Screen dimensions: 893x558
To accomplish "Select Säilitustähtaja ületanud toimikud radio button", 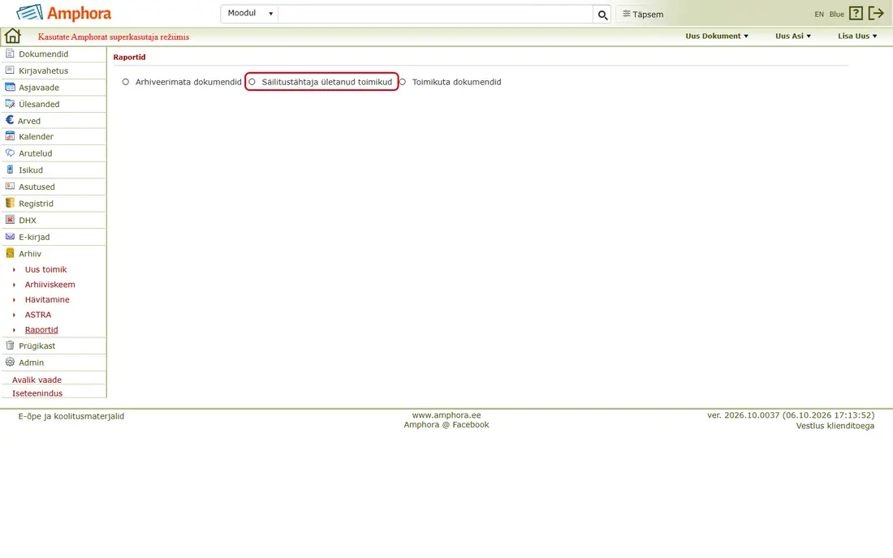I will point(252,82).
